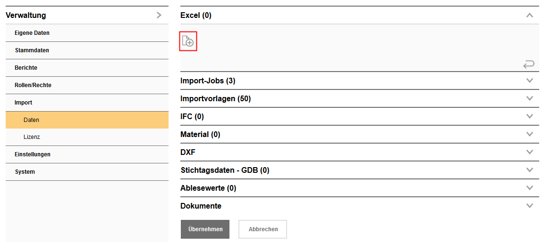The image size is (542, 242).
Task: Select Lizenz under Import
Action: pos(32,137)
